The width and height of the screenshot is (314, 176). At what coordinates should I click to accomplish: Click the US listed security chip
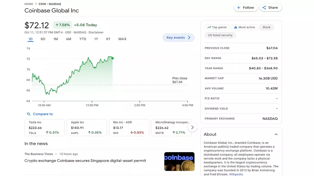click(x=220, y=35)
